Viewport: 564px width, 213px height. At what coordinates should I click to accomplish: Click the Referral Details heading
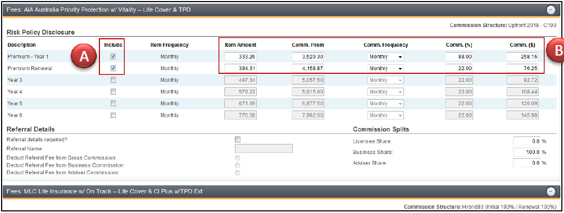coord(31,129)
